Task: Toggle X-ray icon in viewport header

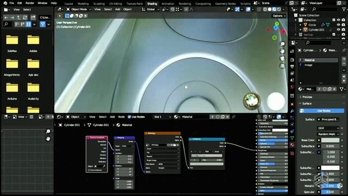Action: [259, 9]
